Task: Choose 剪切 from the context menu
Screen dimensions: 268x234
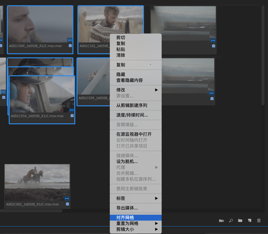Action: (x=136, y=38)
